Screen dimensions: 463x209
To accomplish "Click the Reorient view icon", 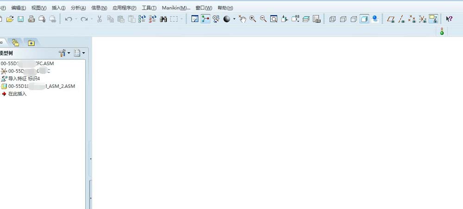I will point(284,19).
